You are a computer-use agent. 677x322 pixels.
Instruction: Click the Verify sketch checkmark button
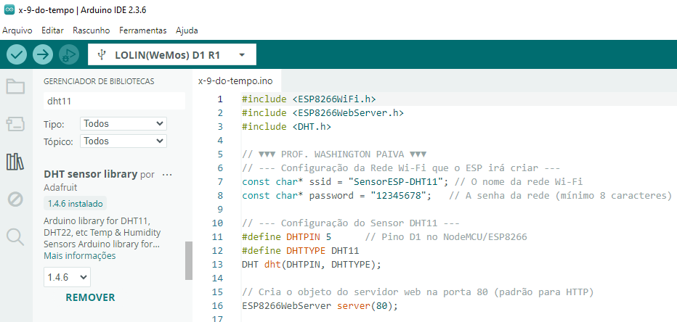(x=17, y=54)
